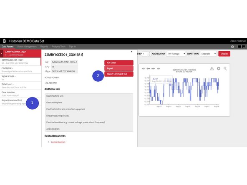
Task: Click the red Export button
Action: coord(119,68)
